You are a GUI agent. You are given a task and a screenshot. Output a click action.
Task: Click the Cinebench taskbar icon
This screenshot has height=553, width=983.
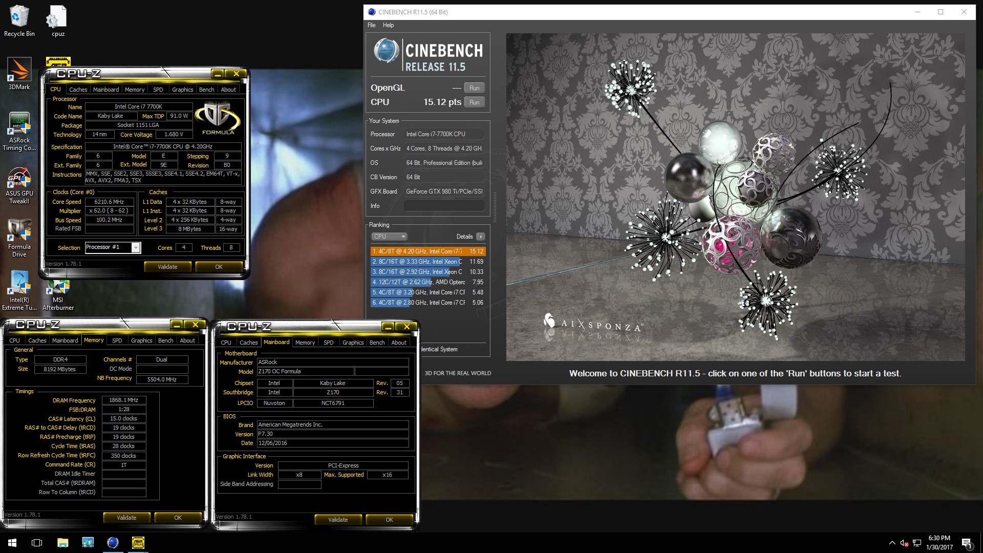113,543
